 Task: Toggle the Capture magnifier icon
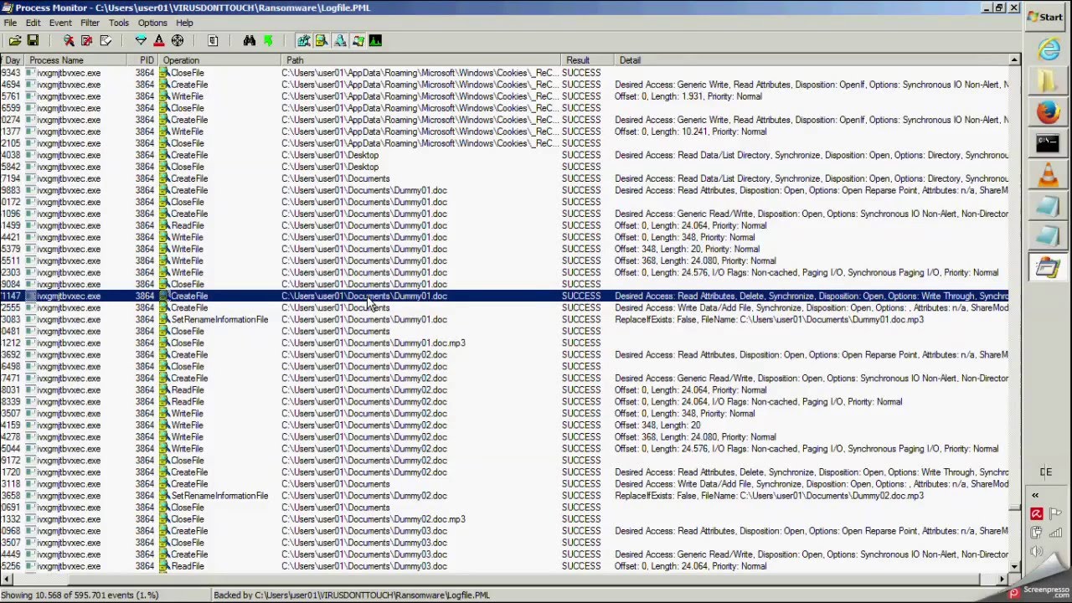coord(69,40)
